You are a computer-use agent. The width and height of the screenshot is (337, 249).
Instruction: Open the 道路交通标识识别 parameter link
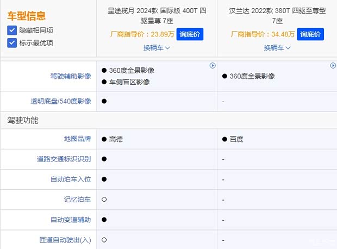(64, 159)
